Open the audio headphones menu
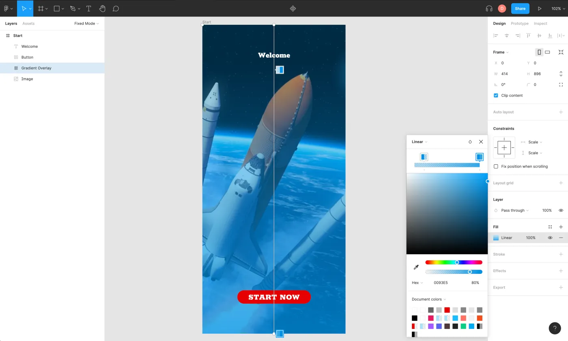 click(489, 9)
